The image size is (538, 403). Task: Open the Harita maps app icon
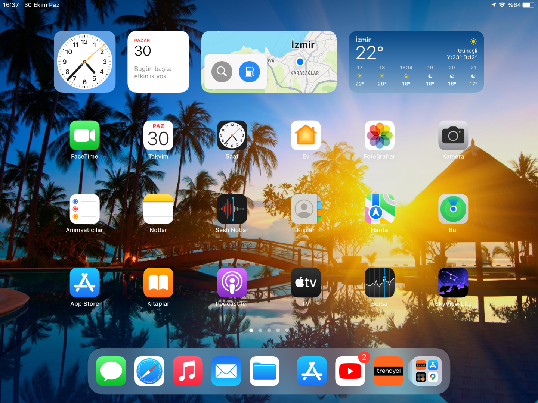tap(380, 209)
